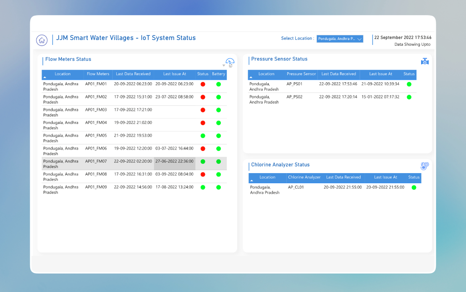Click red status dot for AP01_FM01
466x292 pixels.
203,84
